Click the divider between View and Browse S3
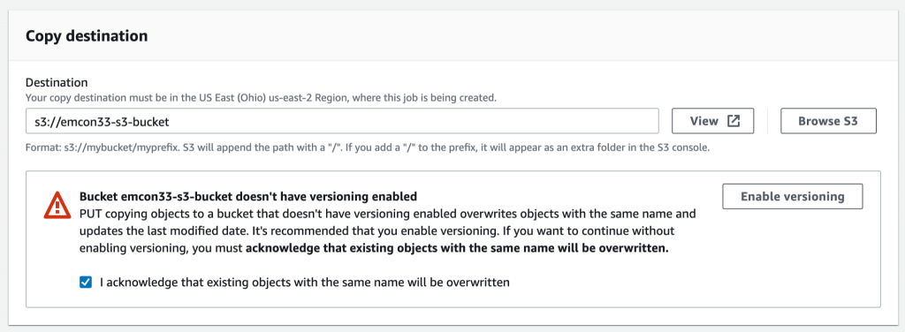Image resolution: width=905 pixels, height=332 pixels. coord(767,121)
